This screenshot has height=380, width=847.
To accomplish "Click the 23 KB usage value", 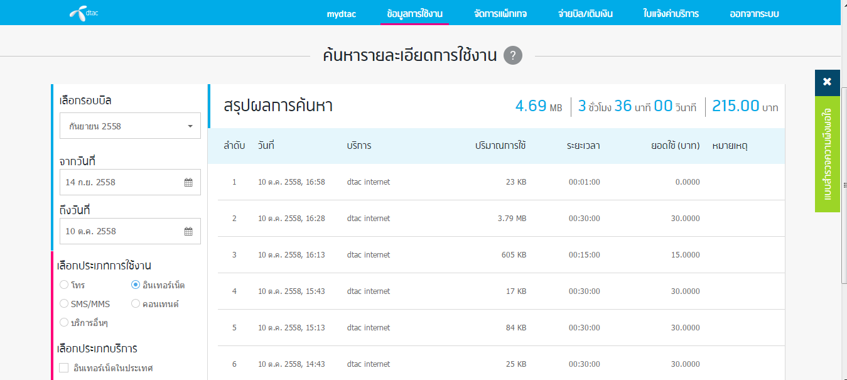I will coord(515,182).
